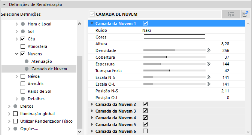Enable the Névoa checkbox
The height and width of the screenshot is (135, 252).
[x=23, y=76]
